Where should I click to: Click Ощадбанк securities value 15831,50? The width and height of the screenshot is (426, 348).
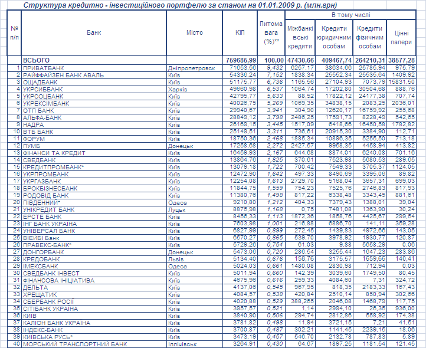coord(401,82)
